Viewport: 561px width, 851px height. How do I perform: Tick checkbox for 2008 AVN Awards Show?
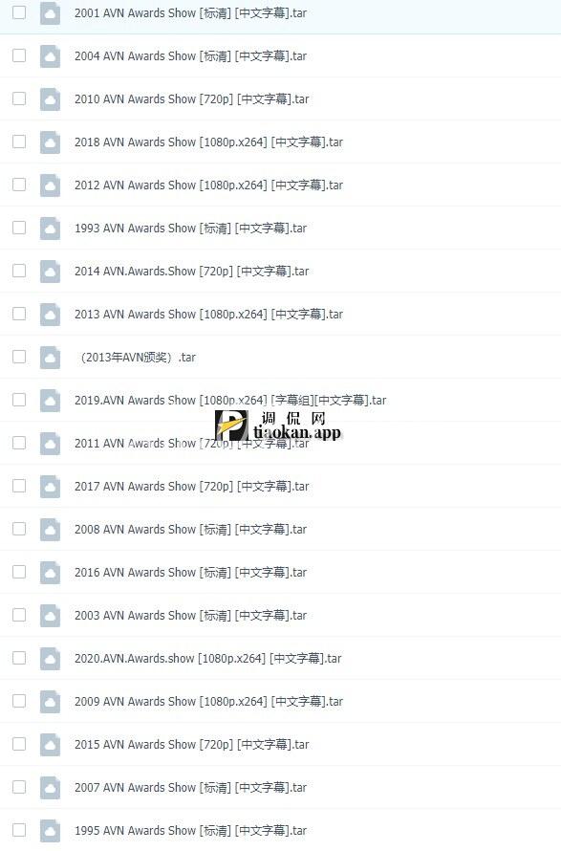click(x=19, y=529)
